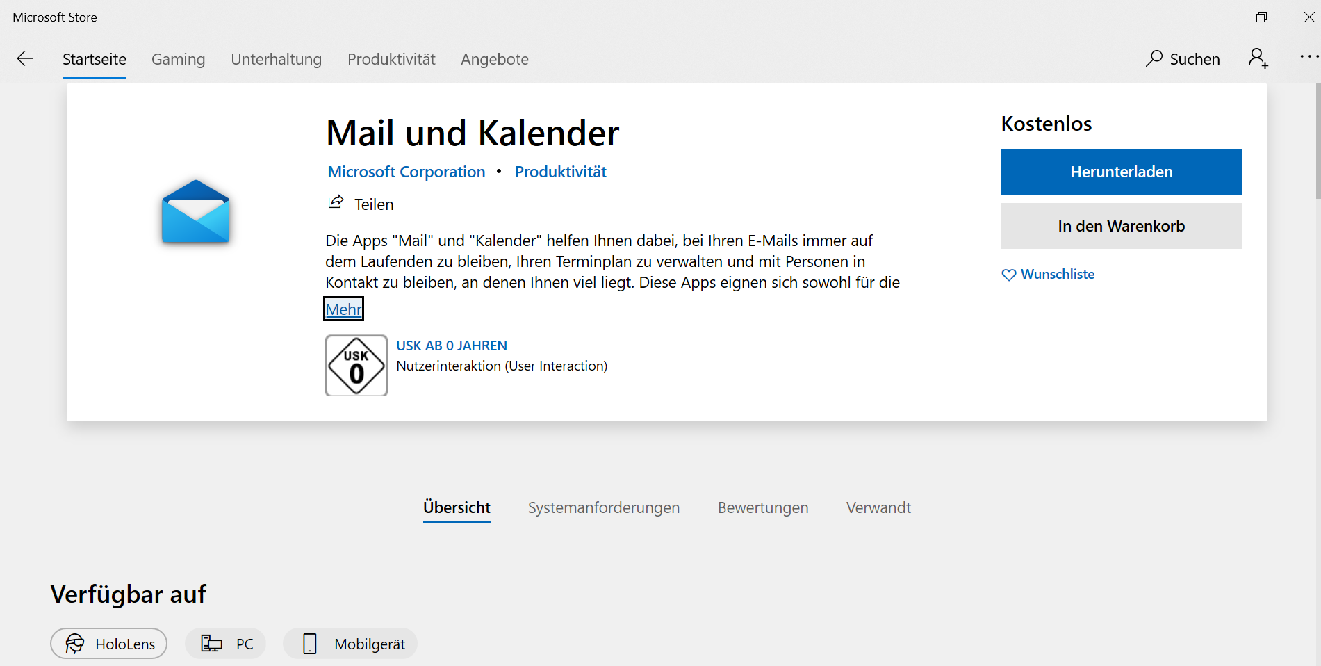Click the PC device icon
Image resolution: width=1321 pixels, height=666 pixels.
(x=211, y=644)
